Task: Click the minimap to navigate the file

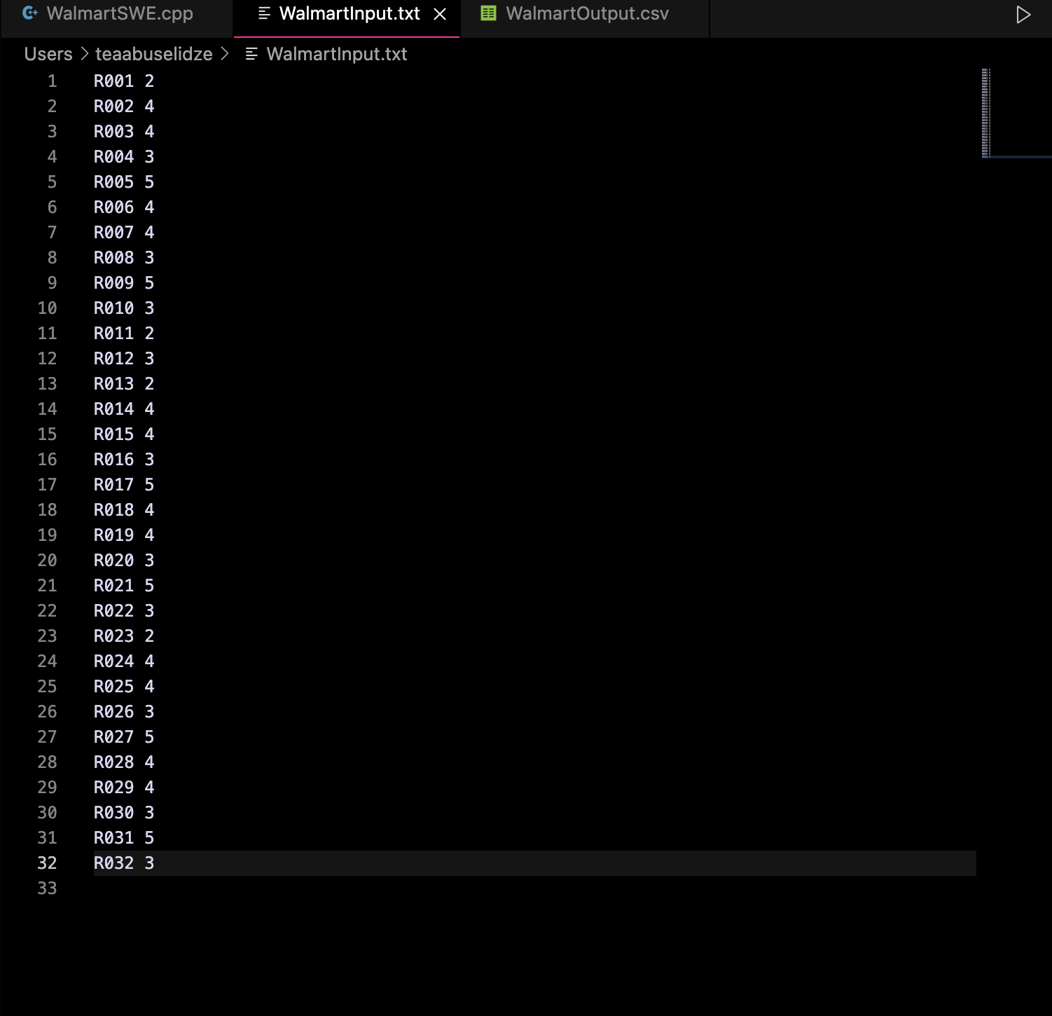Action: pyautogui.click(x=987, y=112)
